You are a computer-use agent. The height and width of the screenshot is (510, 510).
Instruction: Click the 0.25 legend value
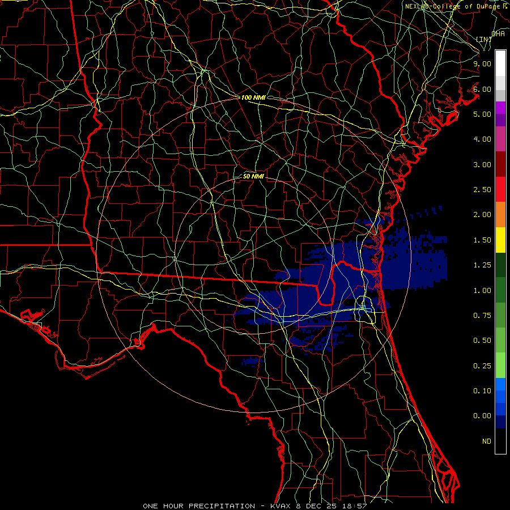(482, 366)
